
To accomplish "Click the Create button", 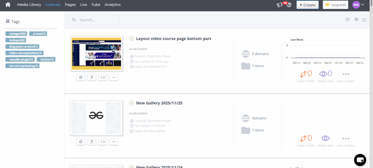I will [307, 5].
